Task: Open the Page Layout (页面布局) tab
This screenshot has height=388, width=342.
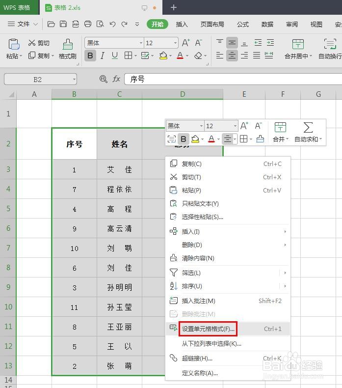Action: point(212,24)
